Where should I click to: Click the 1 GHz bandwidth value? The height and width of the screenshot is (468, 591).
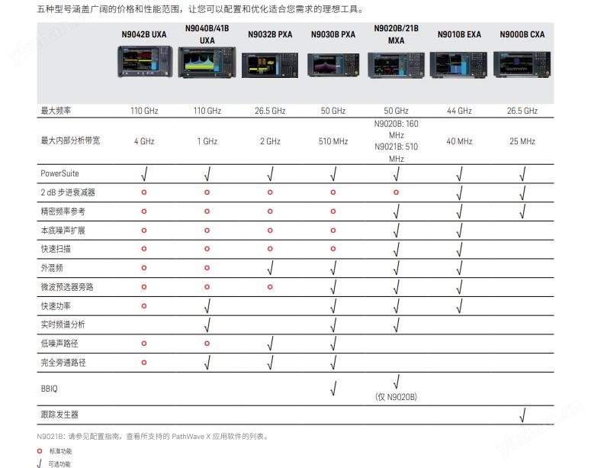point(207,141)
